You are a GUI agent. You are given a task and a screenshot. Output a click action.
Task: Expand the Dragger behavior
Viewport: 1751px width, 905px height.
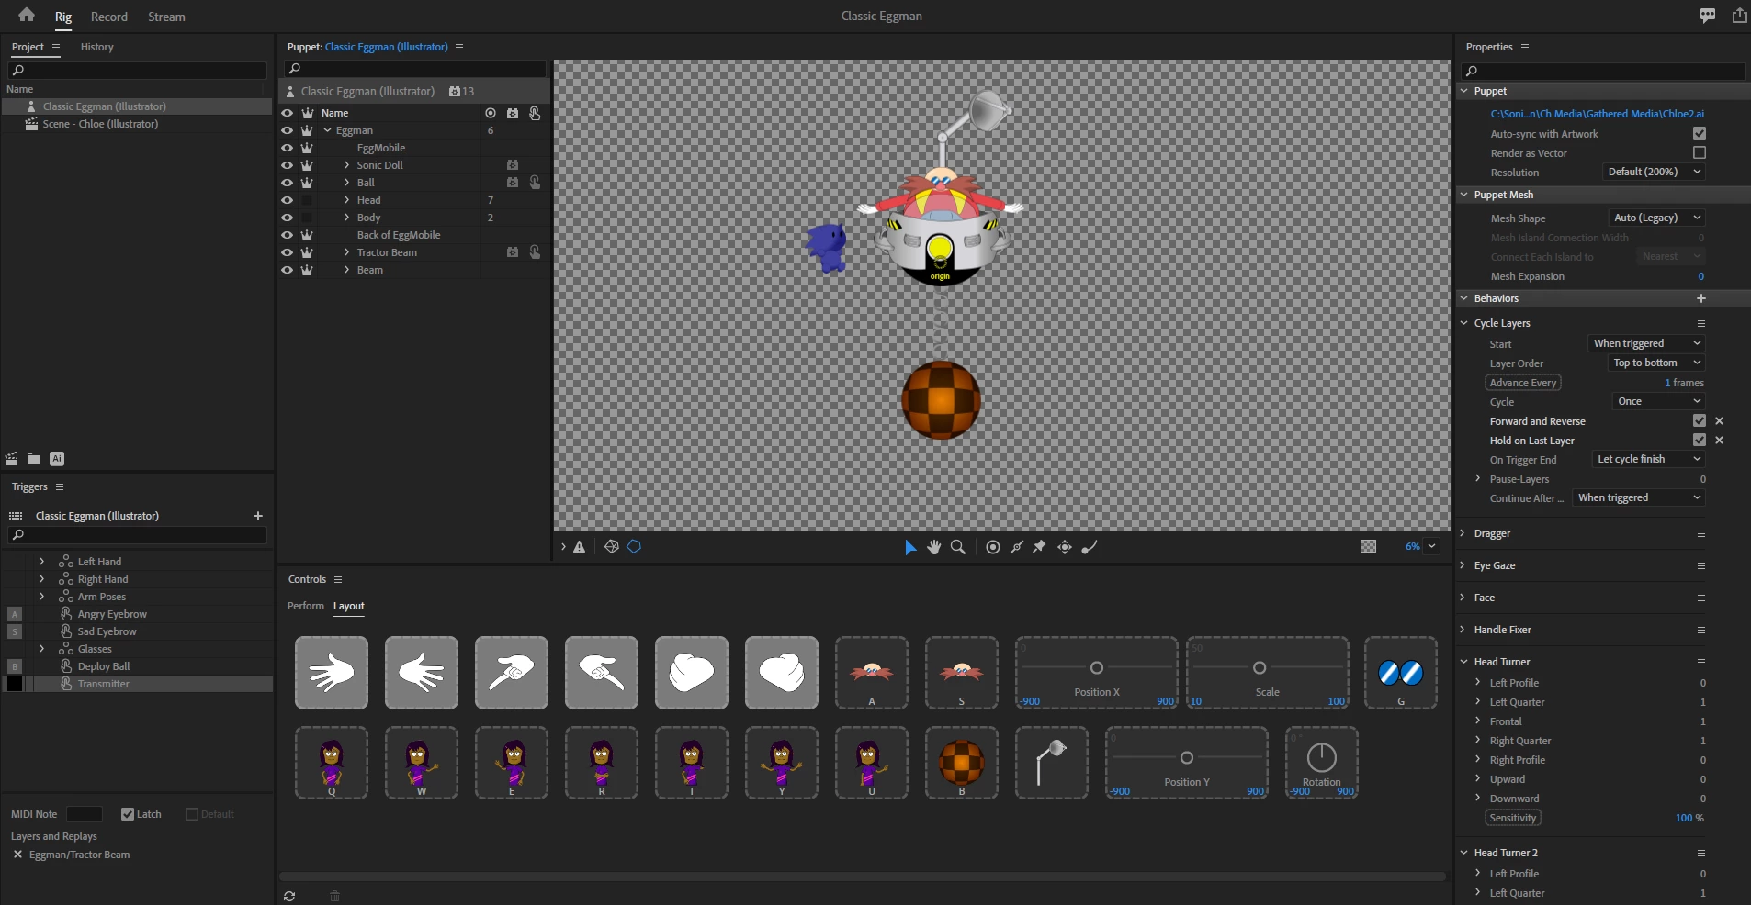point(1463,533)
